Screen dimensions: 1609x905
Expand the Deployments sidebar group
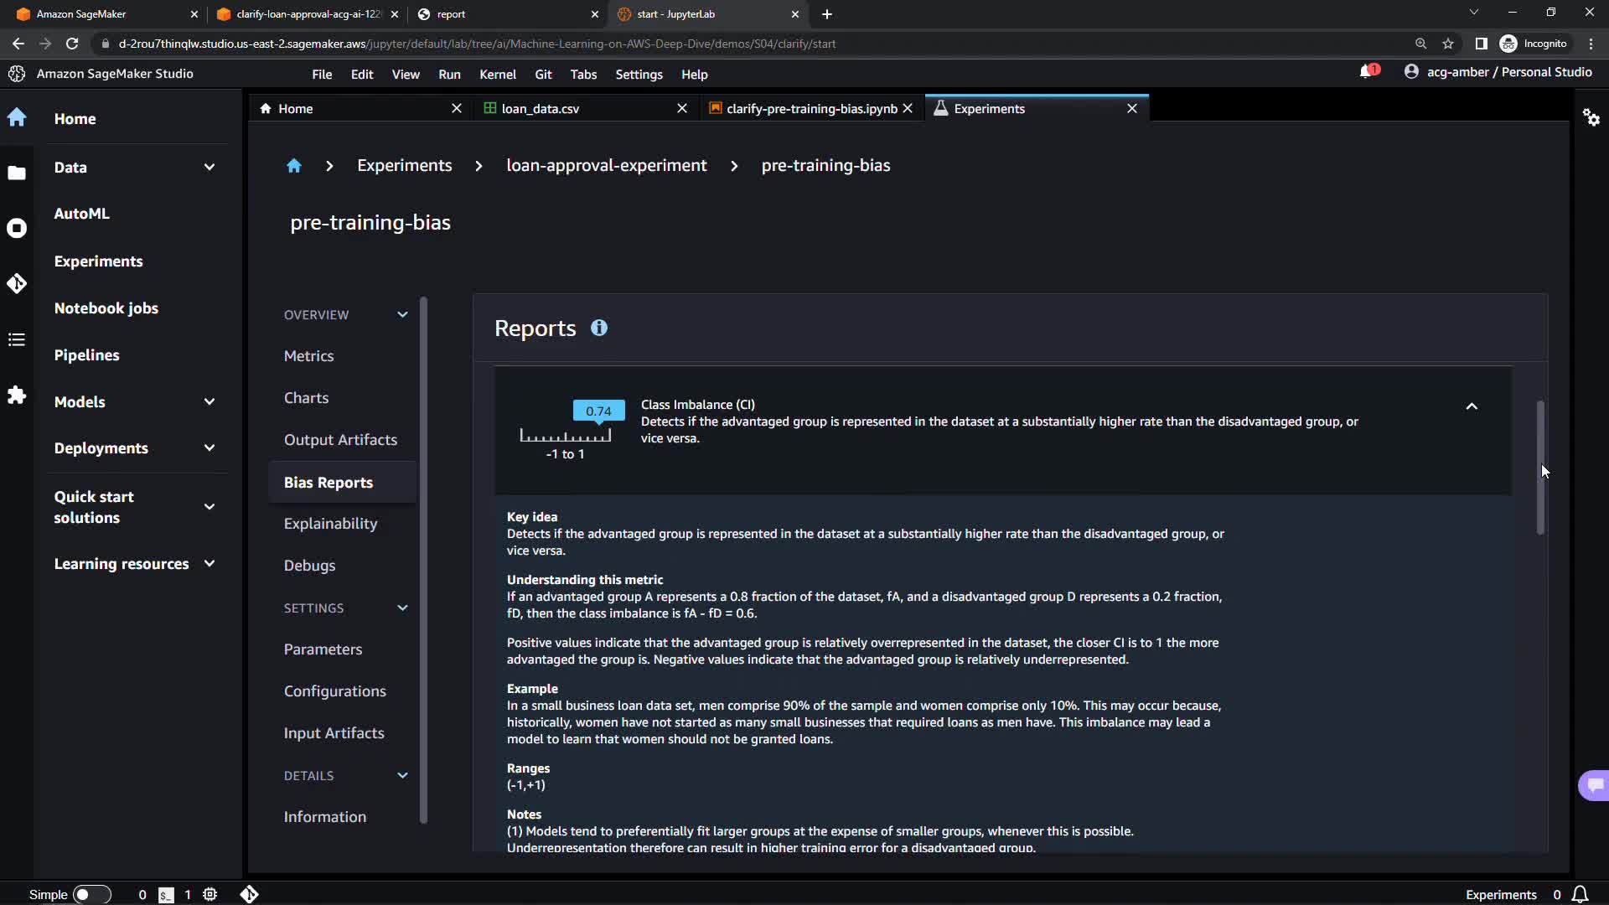[x=210, y=448]
